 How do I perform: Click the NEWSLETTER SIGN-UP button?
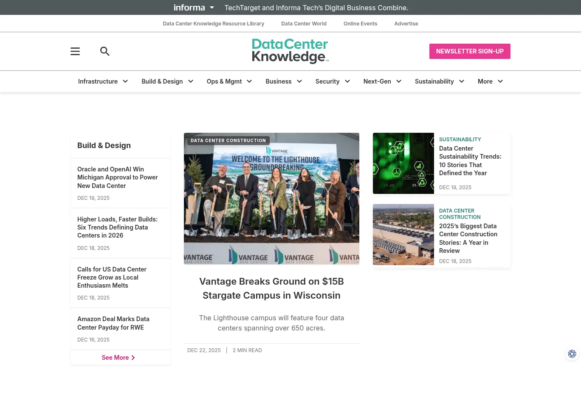(x=470, y=51)
